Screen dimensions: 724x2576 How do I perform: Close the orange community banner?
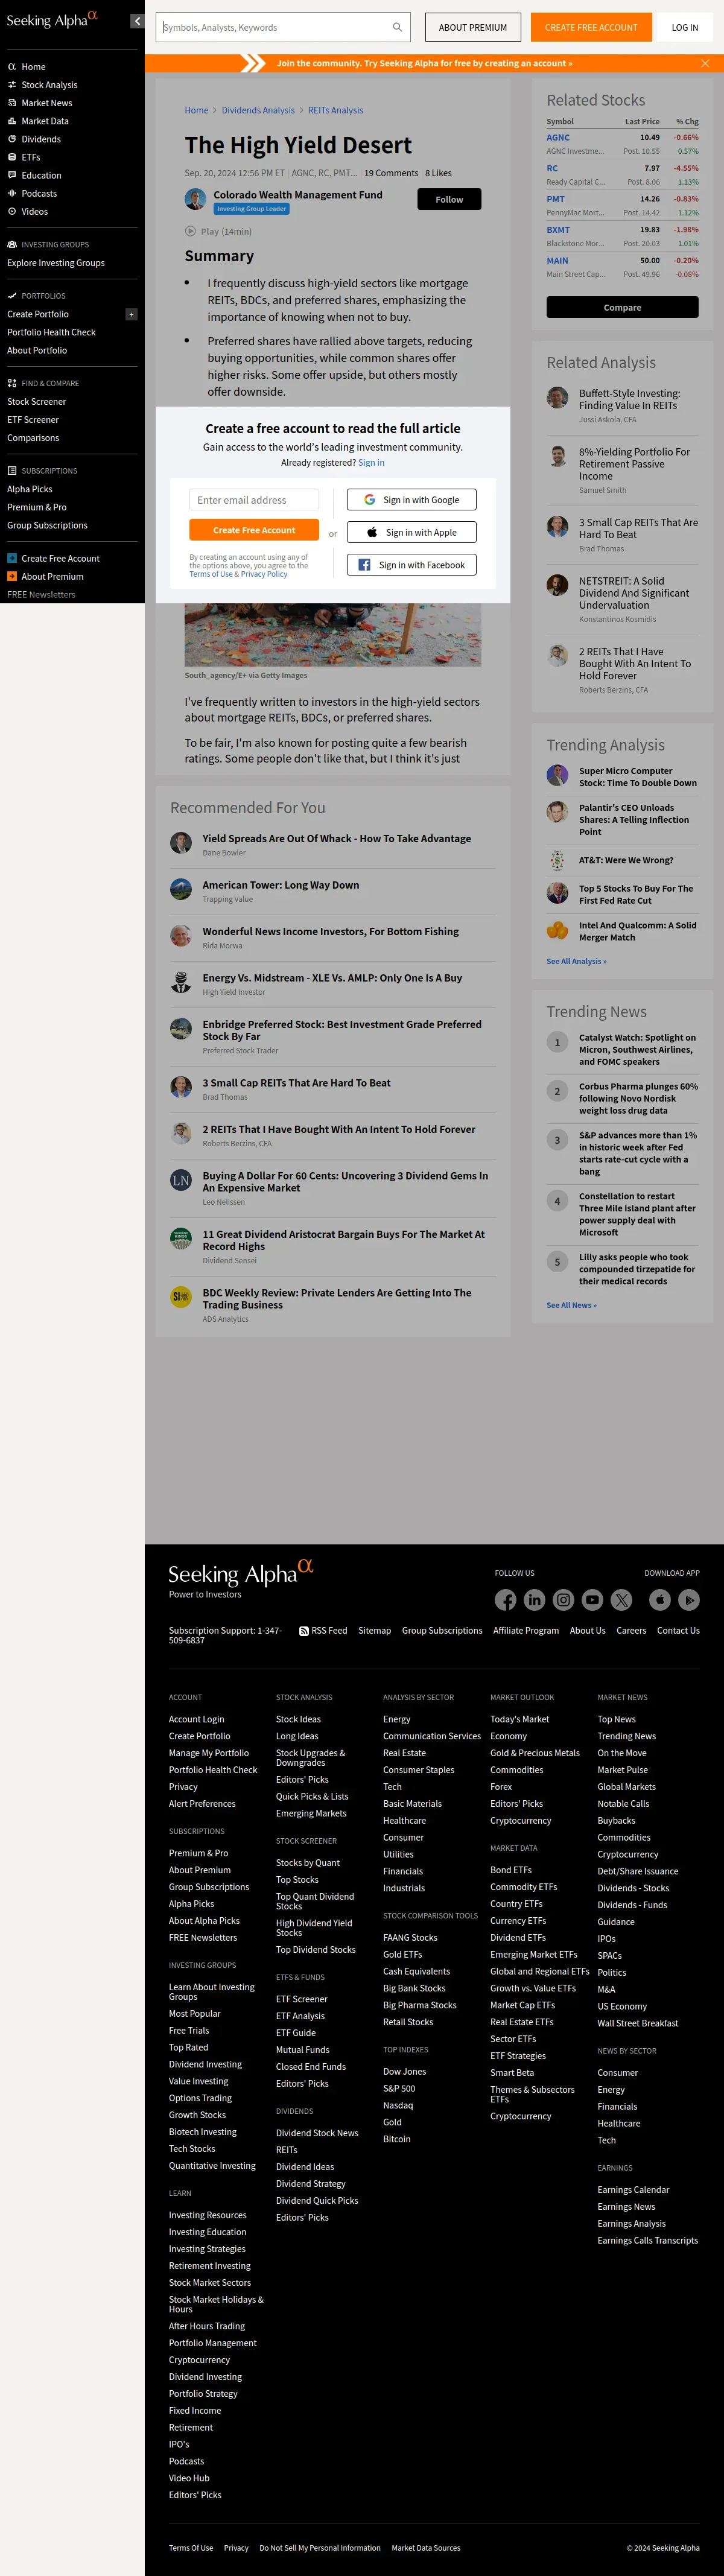[x=705, y=63]
